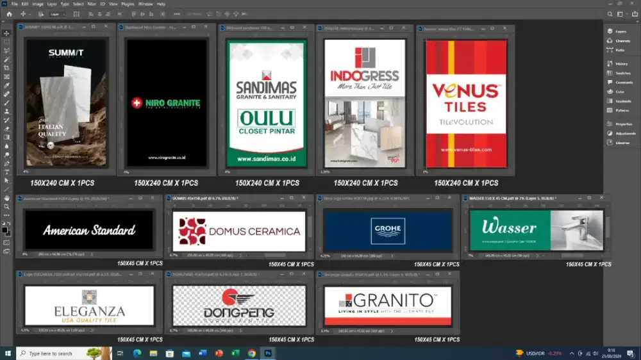Open the Auto-Select Layer dropdown
641x360 pixels.
57,14
